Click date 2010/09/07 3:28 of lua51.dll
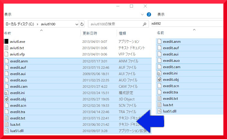Image resolution: width=227 pixels, height=139 pixels. click(95, 131)
